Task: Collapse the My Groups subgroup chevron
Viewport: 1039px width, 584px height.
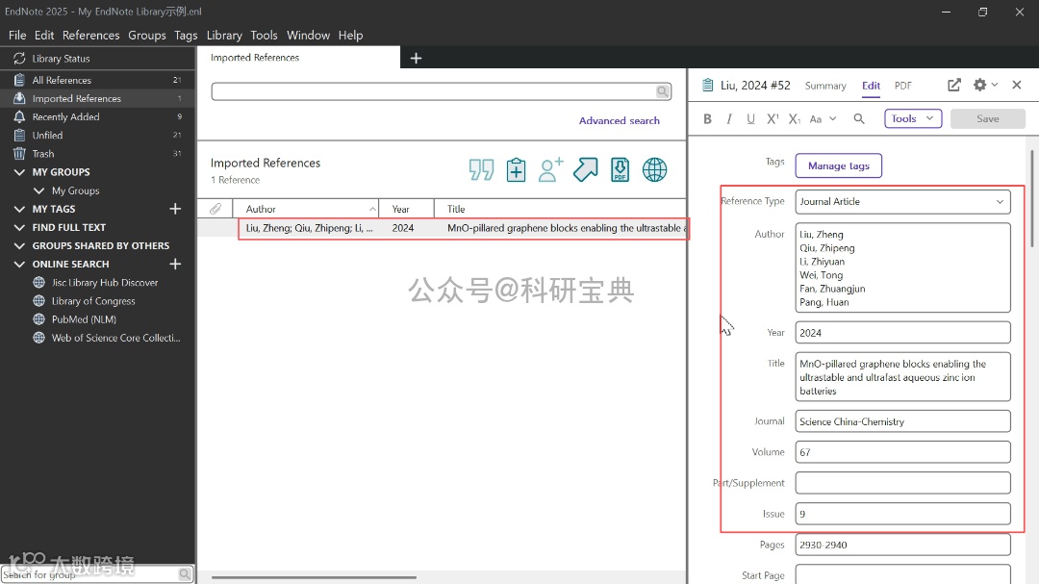Action: (x=39, y=190)
